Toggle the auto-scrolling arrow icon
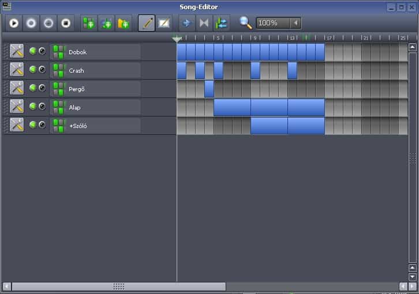The height and width of the screenshot is (294, 419). [186, 23]
